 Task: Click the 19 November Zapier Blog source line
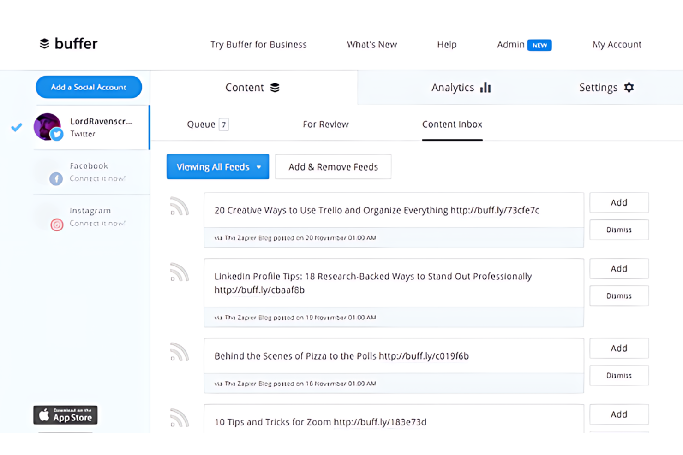tap(295, 318)
